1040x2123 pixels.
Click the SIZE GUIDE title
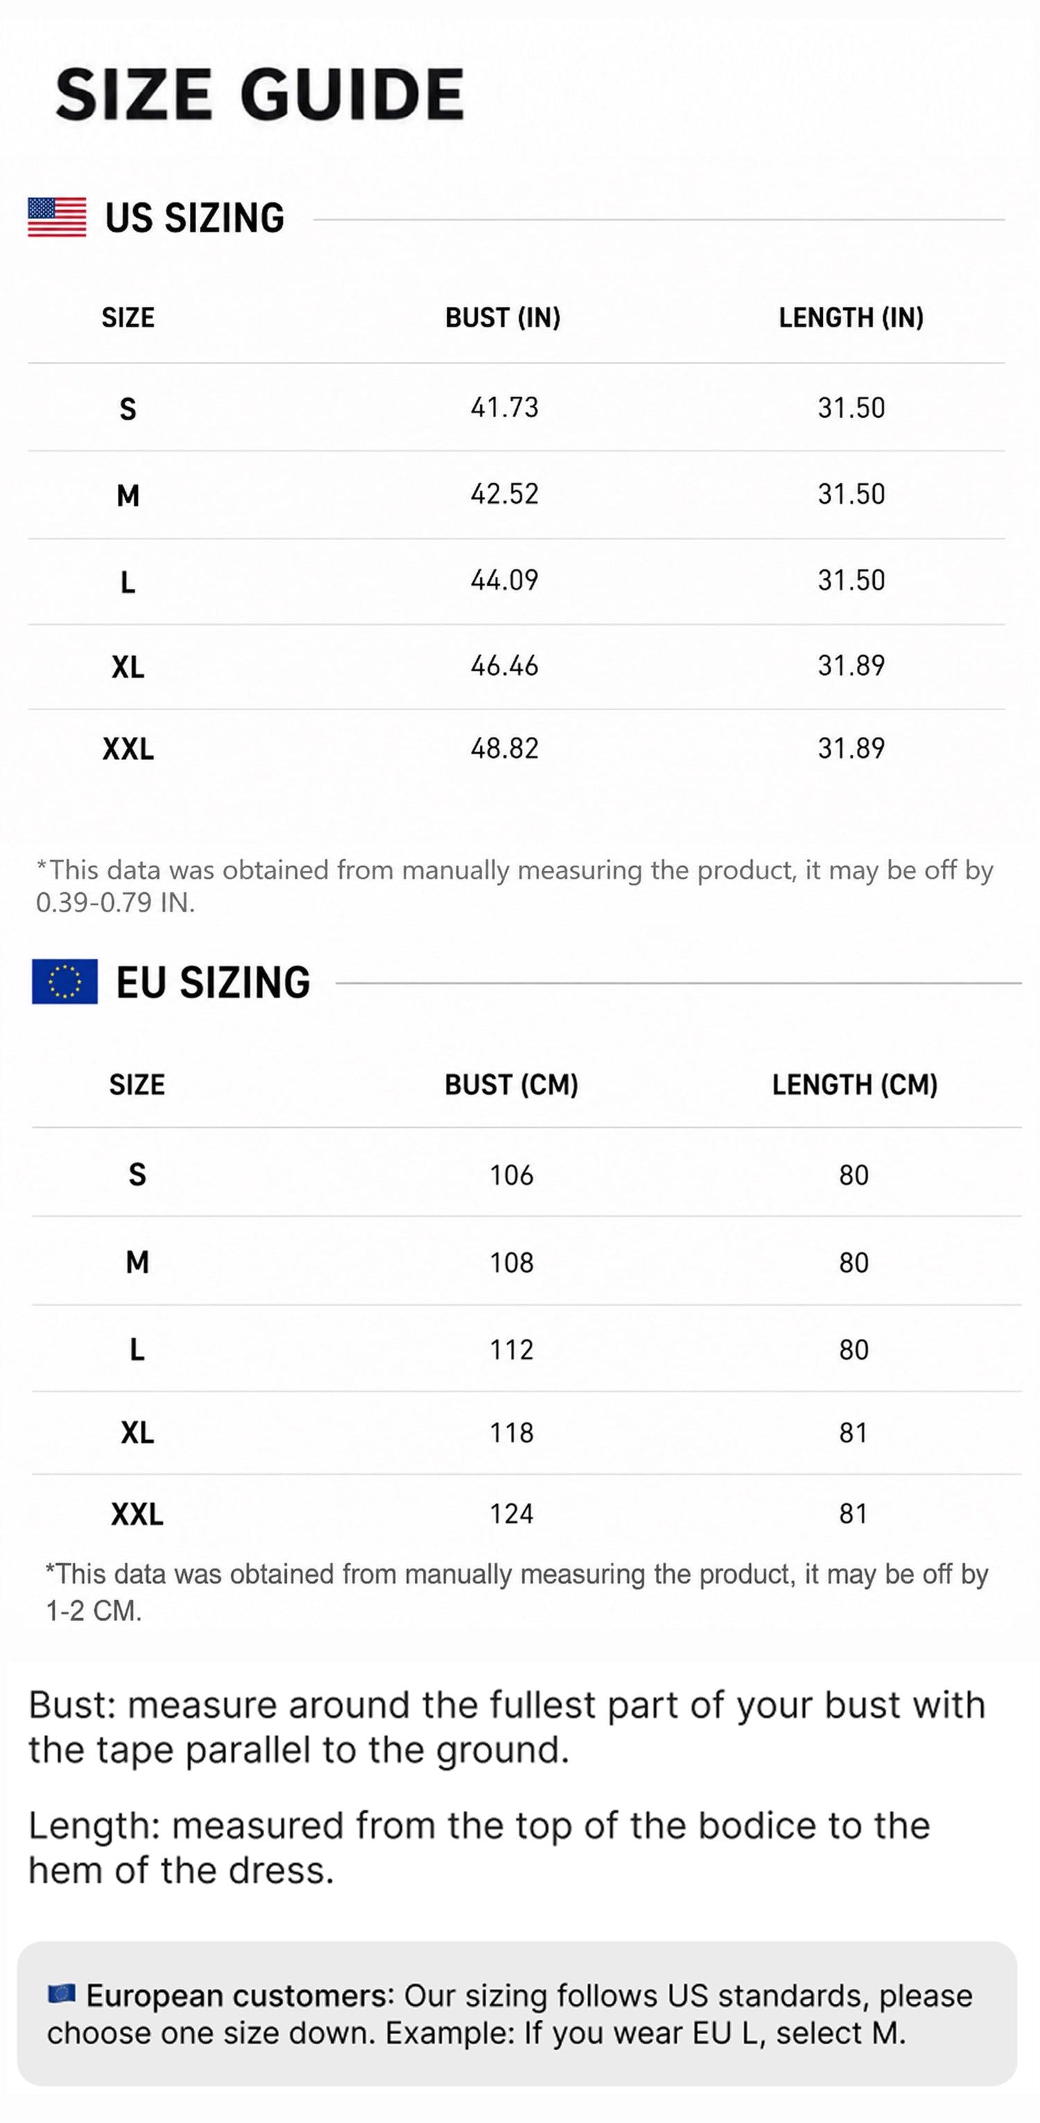259,94
